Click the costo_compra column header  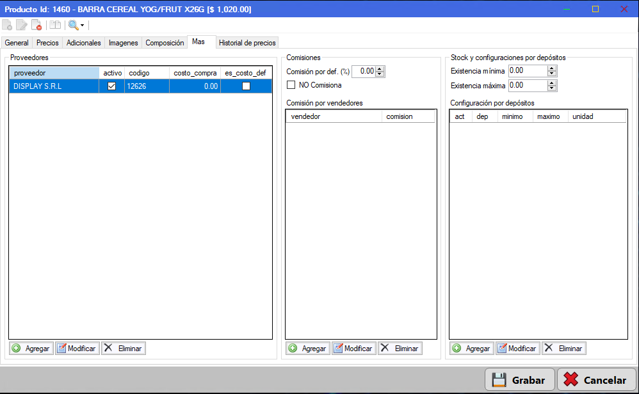[x=195, y=73]
